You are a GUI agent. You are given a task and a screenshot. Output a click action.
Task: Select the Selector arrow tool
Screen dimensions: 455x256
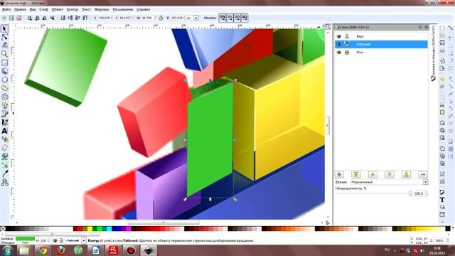[x=5, y=28]
